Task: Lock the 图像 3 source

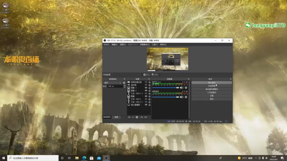Action: pos(149,88)
